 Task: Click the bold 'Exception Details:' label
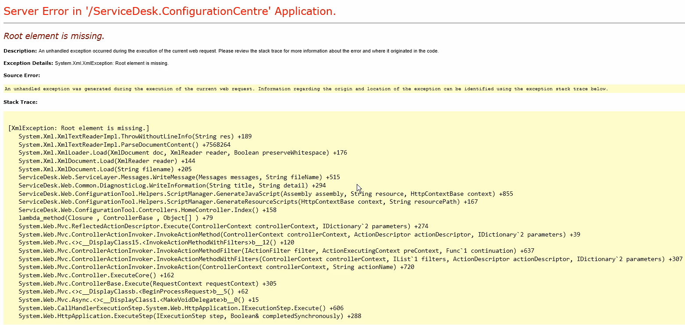[28, 64]
